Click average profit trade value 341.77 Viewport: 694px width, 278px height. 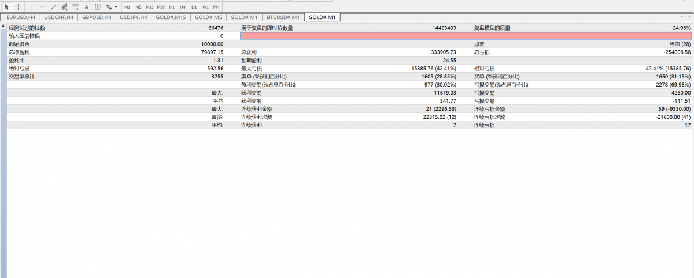(448, 100)
